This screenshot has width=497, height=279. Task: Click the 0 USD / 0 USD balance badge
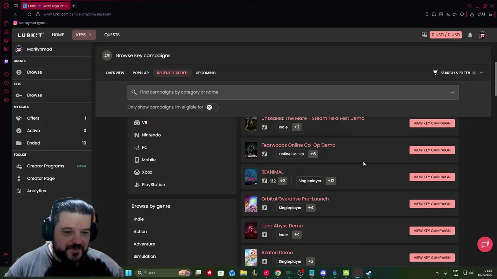click(445, 35)
